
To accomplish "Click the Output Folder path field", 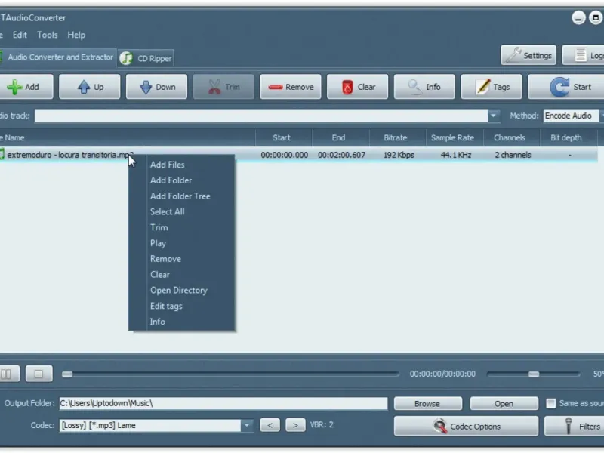I will [223, 403].
